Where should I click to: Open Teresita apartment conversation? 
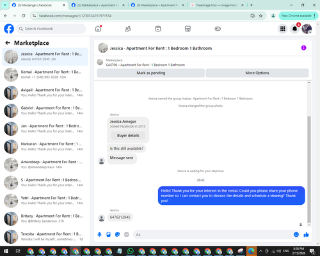[x=45, y=237]
